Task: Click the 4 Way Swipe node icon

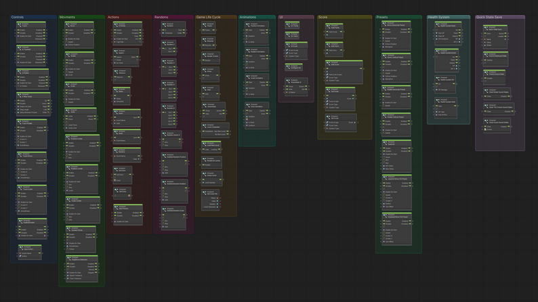Action: [19, 96]
